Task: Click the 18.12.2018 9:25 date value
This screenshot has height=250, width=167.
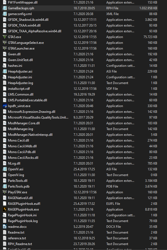Action: pyautogui.click(x=84, y=238)
